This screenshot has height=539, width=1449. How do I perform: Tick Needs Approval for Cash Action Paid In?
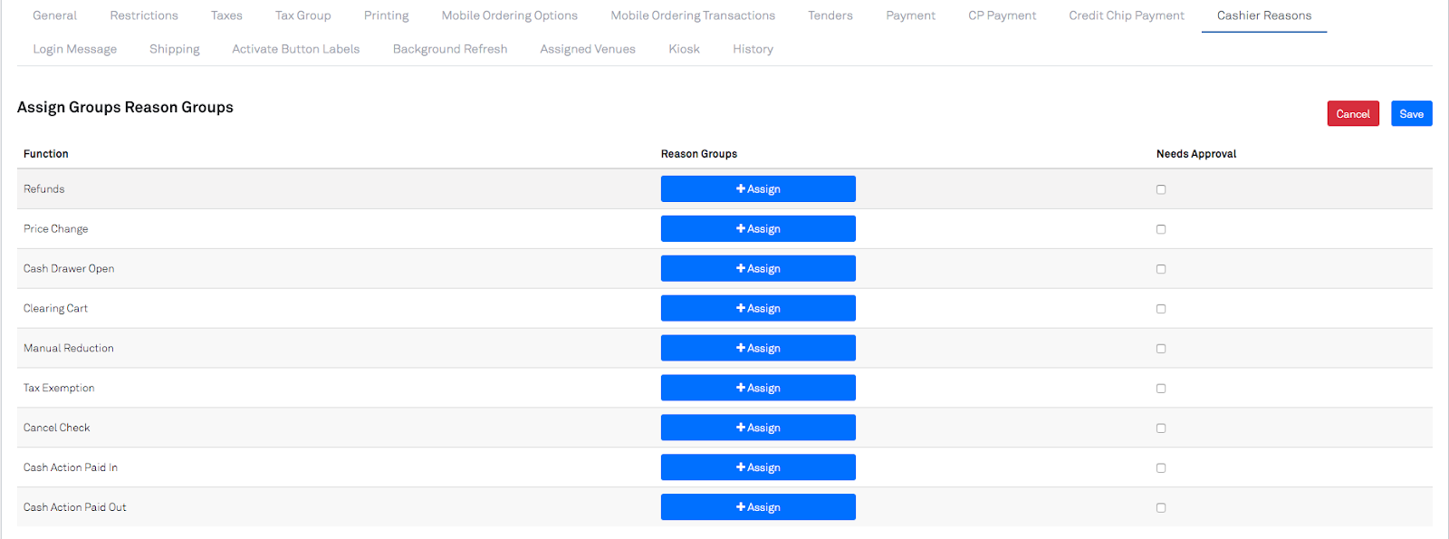(1161, 468)
